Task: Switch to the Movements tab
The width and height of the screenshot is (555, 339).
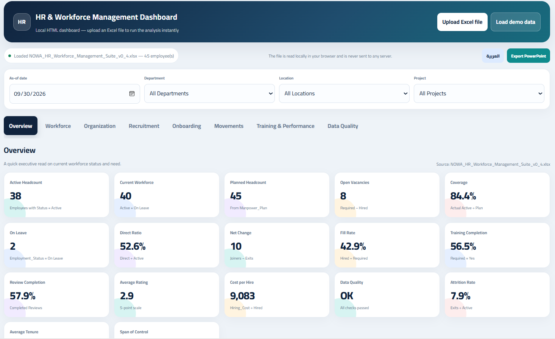Action: click(229, 126)
